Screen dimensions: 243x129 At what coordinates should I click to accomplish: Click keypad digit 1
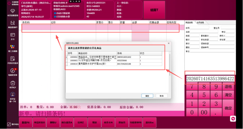[x=192, y=104]
